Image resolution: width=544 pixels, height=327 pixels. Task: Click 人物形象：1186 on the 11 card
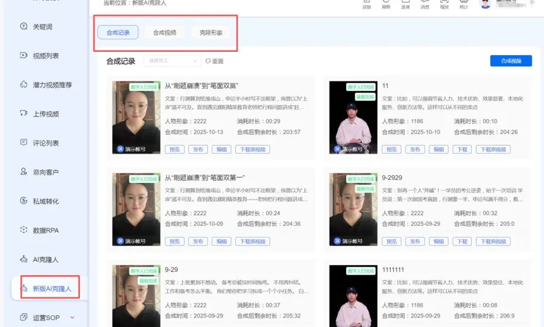(402, 121)
